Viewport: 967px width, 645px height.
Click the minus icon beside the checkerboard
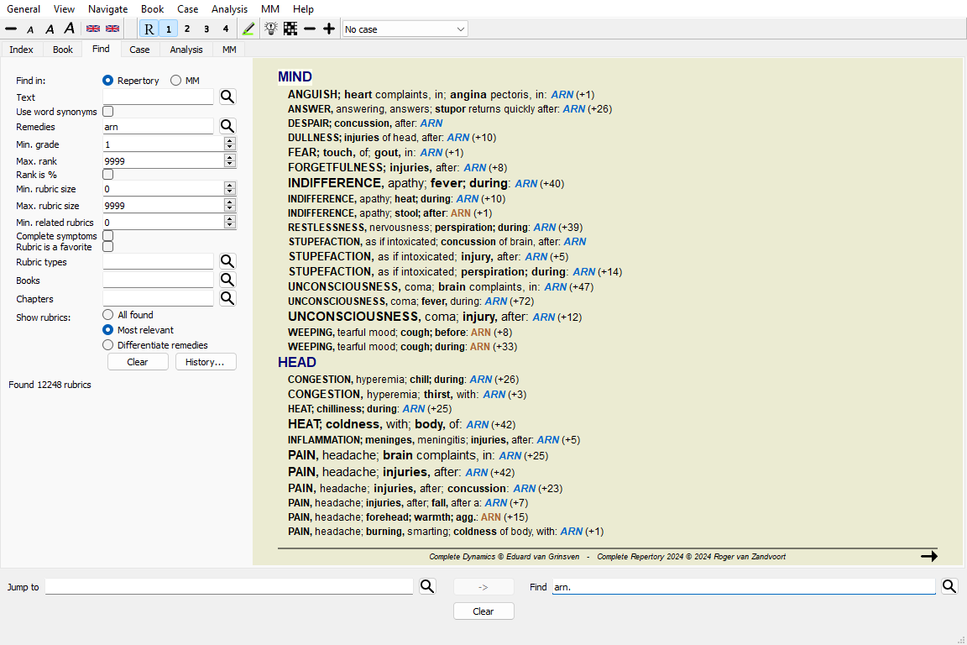[x=310, y=29]
